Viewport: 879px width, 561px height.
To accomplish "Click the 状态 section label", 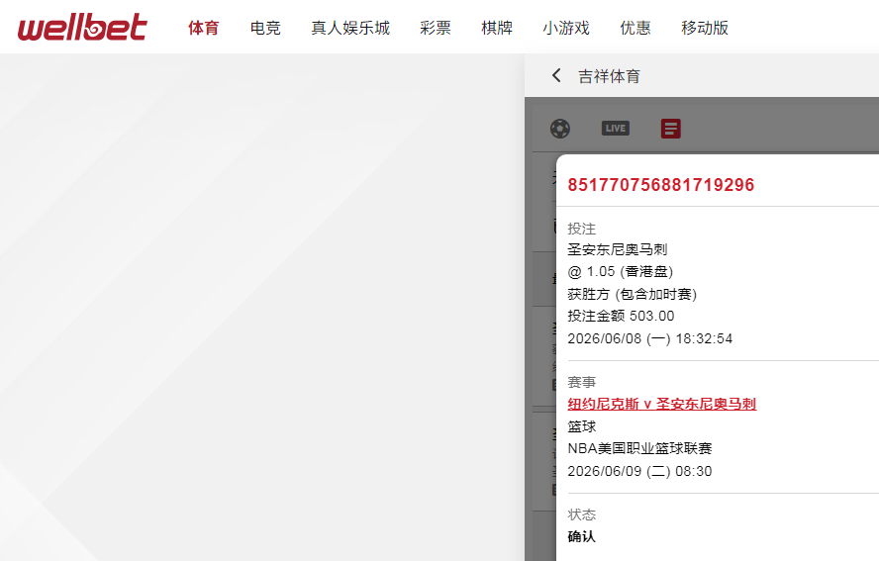I will pyautogui.click(x=582, y=514).
